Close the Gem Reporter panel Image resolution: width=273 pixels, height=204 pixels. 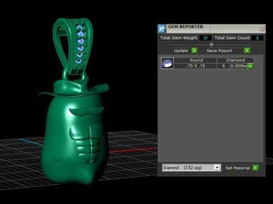pyautogui.click(x=262, y=28)
